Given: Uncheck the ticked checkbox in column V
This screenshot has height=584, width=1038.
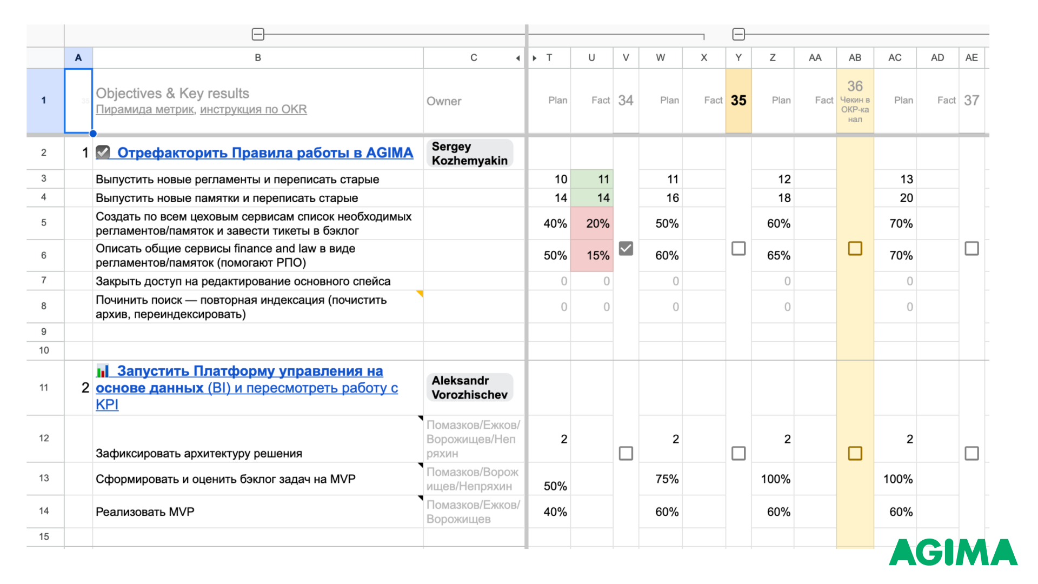Looking at the screenshot, I should point(626,248).
